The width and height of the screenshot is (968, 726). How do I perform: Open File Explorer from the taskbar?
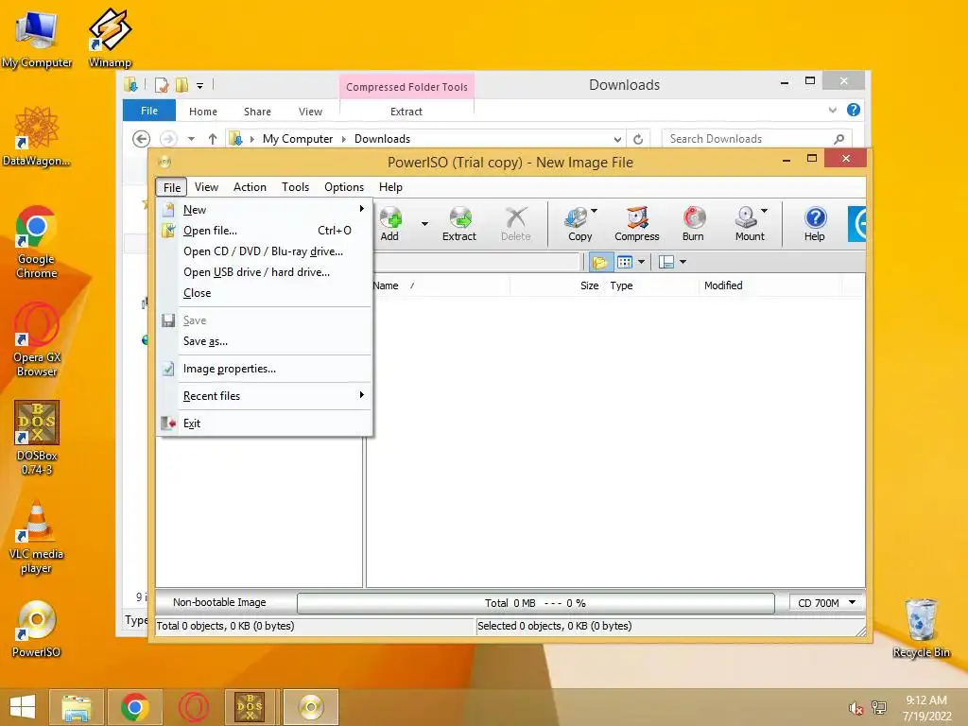click(77, 707)
